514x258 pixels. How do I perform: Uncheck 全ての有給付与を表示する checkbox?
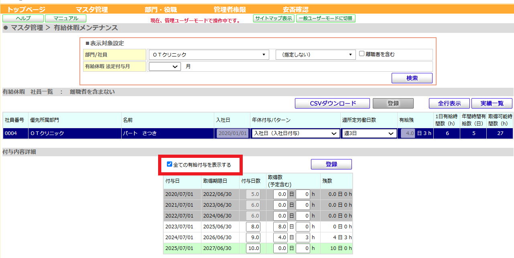169,164
